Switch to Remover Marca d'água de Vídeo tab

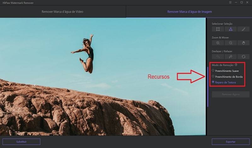coord(62,12)
